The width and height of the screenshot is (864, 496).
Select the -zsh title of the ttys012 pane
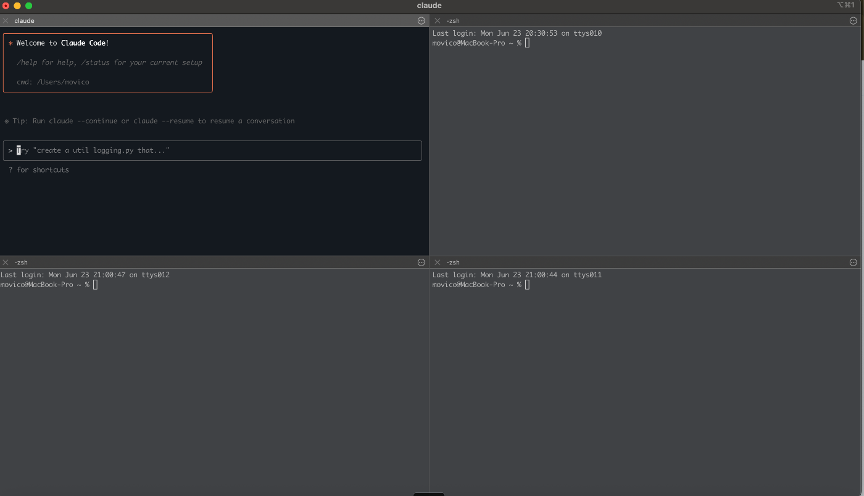point(21,262)
